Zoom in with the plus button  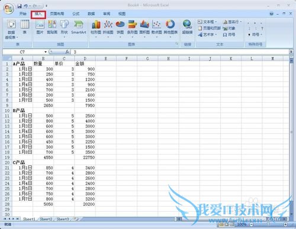(x=285, y=224)
